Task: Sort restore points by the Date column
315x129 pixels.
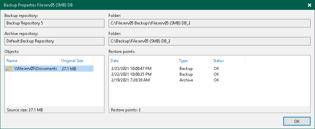Action: pos(115,61)
